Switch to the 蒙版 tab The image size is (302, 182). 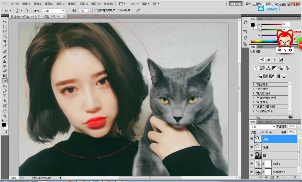pyautogui.click(x=260, y=47)
